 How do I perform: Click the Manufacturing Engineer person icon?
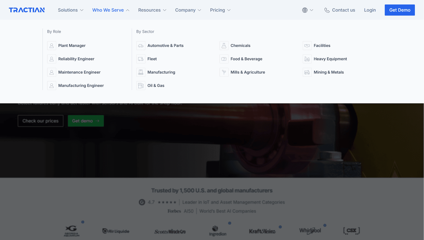(x=52, y=86)
